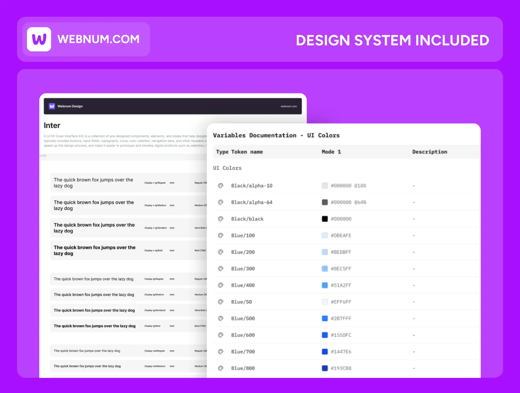This screenshot has height=393, width=520.
Task: Open the webnum.com link in the dark header
Action: coord(289,106)
